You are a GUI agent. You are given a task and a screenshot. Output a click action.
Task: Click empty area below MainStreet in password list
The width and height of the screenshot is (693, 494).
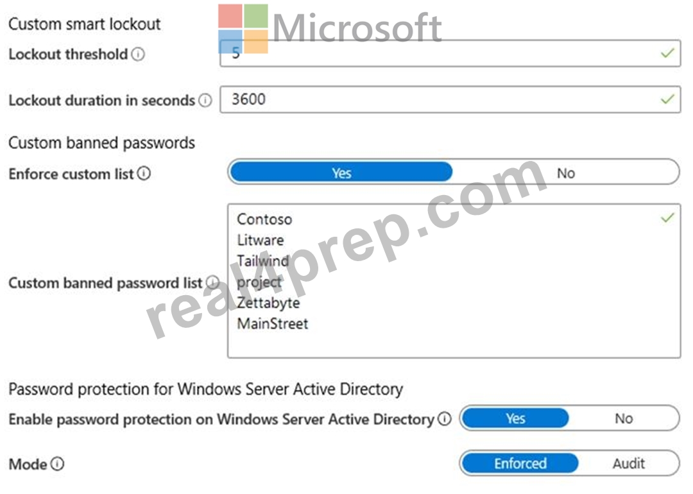(454, 345)
